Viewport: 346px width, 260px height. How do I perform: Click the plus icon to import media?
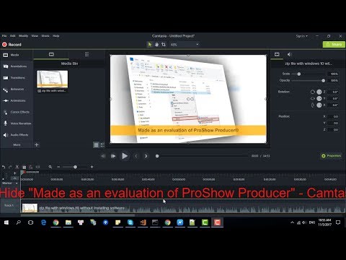pos(37,144)
